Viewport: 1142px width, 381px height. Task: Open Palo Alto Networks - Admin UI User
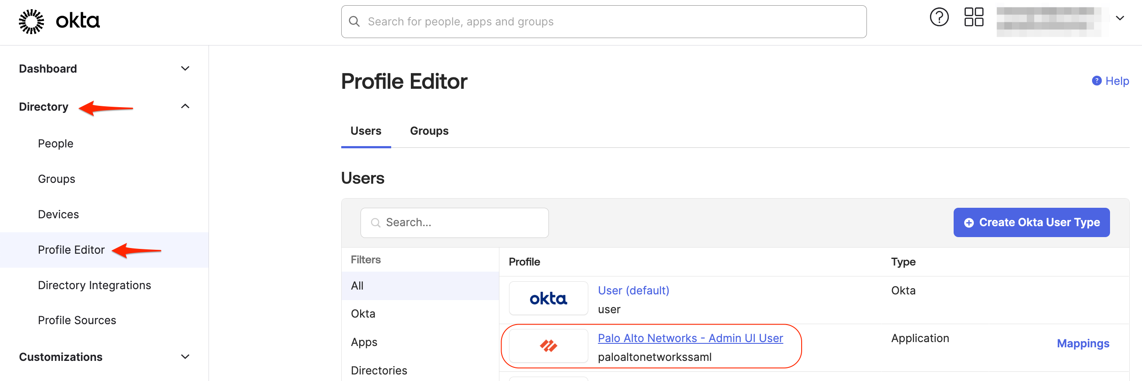pos(690,338)
